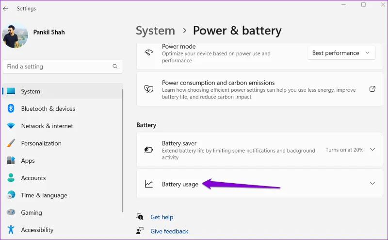This screenshot has height=240, width=388.
Task: Maximize the Settings window
Action: tap(363, 5)
